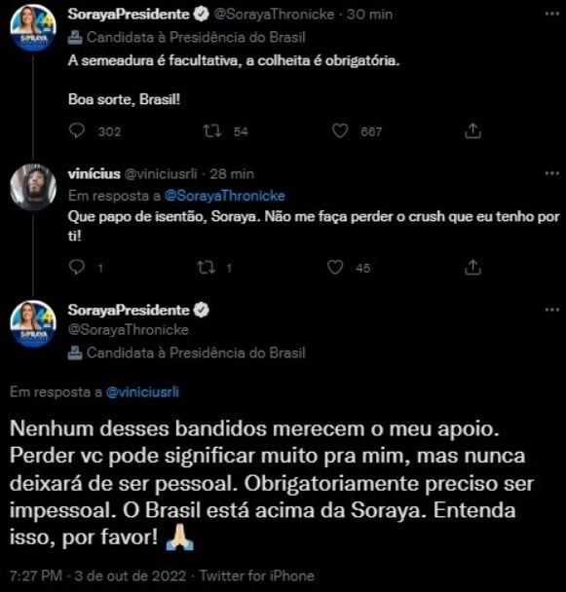The height and width of the screenshot is (592, 566).
Task: Like vinícius's tweet with 45 likes
Action: [x=335, y=268]
